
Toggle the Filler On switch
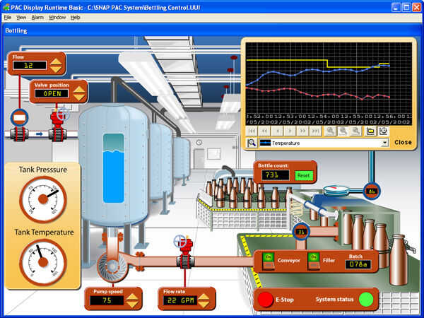(x=314, y=261)
